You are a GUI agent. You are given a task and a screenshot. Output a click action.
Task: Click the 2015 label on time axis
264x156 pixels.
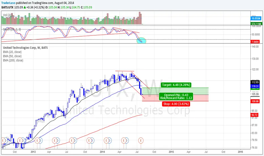point(171,152)
